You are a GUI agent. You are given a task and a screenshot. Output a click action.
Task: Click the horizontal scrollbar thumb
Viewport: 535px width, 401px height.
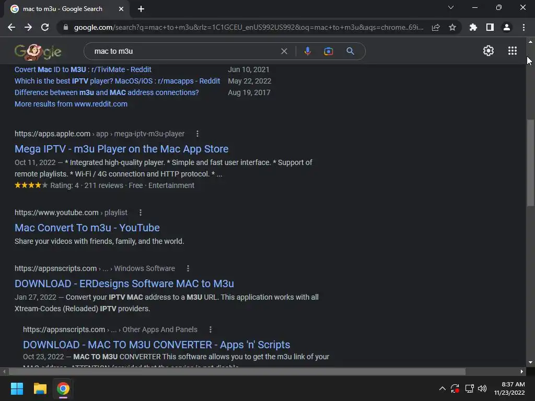click(237, 371)
